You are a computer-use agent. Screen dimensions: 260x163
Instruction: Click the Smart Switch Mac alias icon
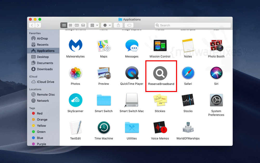point(132,100)
